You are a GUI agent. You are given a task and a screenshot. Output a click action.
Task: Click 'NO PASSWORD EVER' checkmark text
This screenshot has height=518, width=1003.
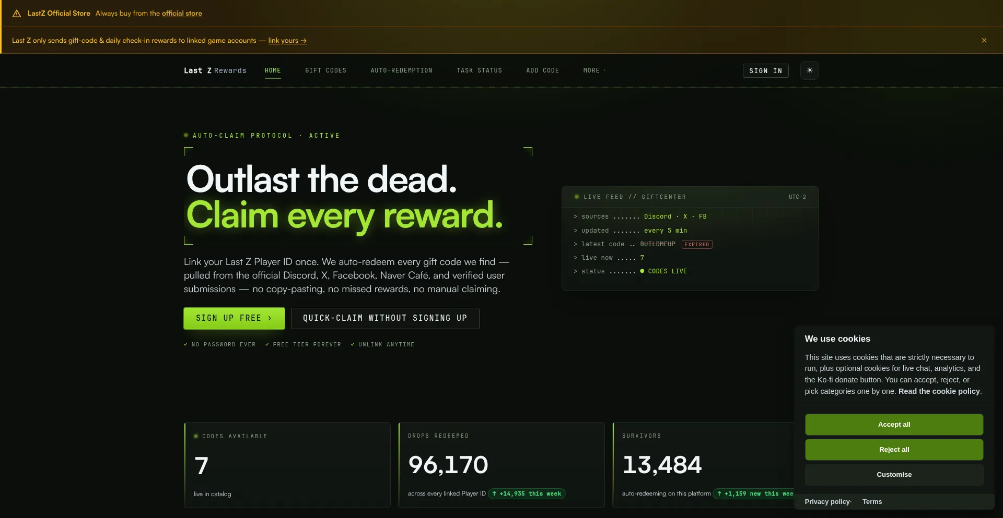point(220,345)
